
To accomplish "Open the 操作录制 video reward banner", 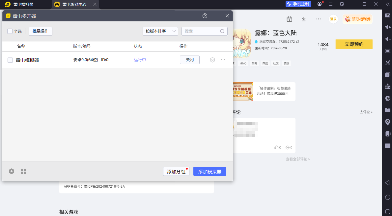I will pos(264,92).
